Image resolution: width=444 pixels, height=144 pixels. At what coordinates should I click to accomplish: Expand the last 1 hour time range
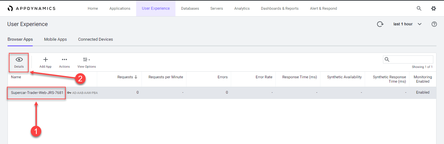(408, 24)
